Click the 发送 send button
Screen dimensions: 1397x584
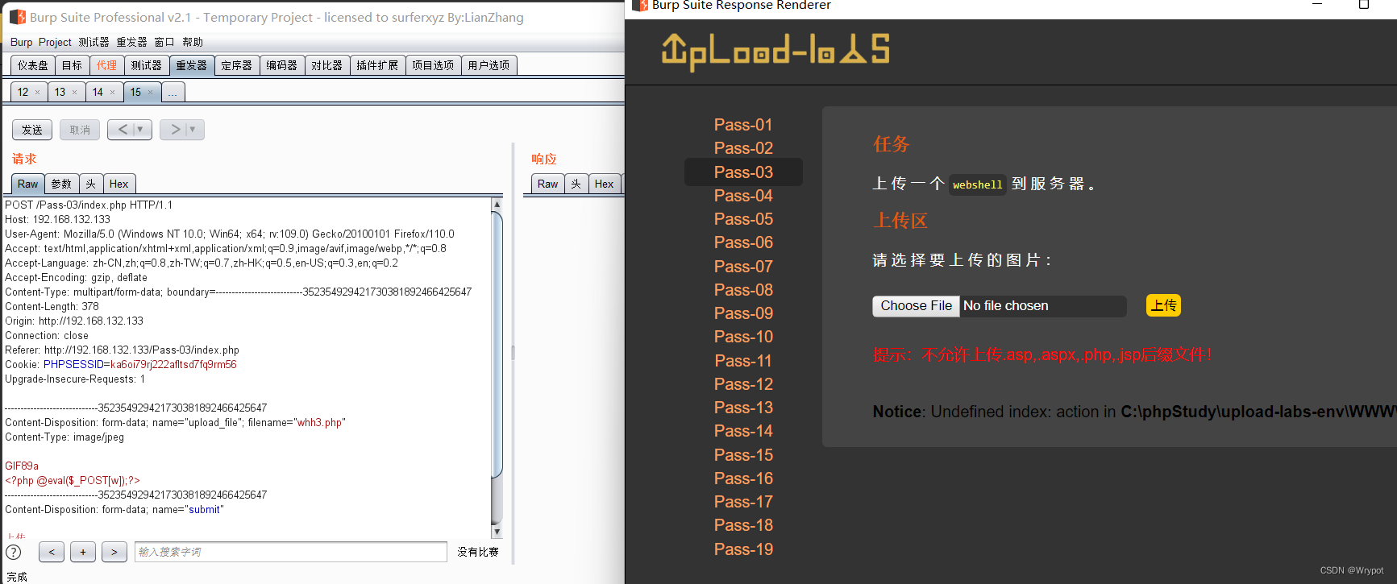[32, 130]
